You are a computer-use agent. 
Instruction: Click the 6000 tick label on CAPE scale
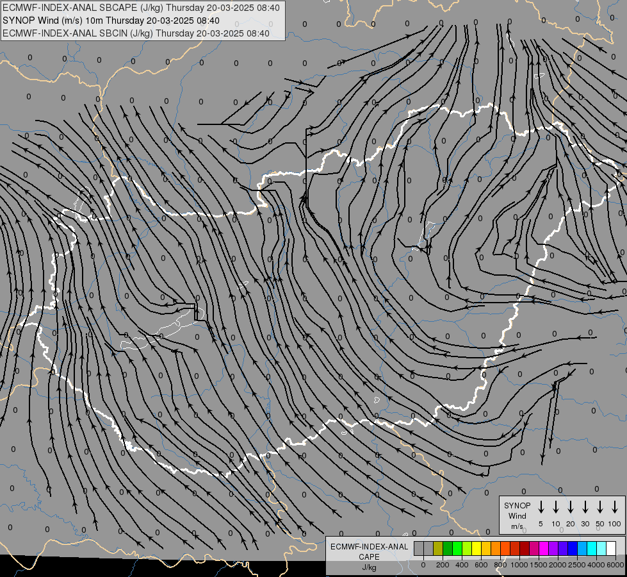point(615,565)
